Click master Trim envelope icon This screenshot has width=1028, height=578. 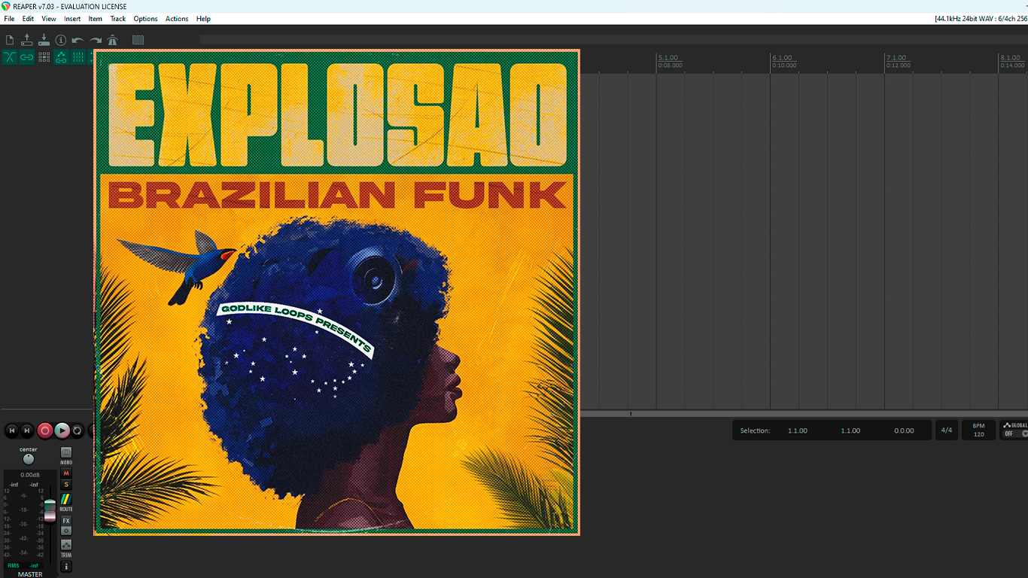(x=66, y=544)
